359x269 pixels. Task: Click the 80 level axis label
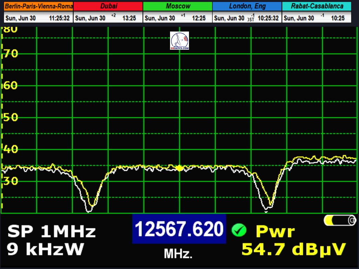tap(10, 29)
